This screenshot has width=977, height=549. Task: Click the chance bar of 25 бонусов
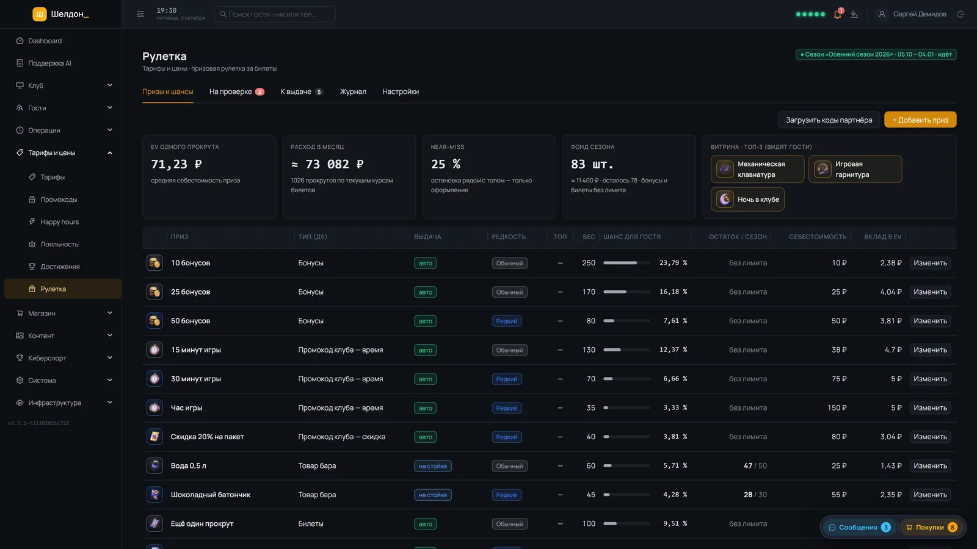coord(627,292)
